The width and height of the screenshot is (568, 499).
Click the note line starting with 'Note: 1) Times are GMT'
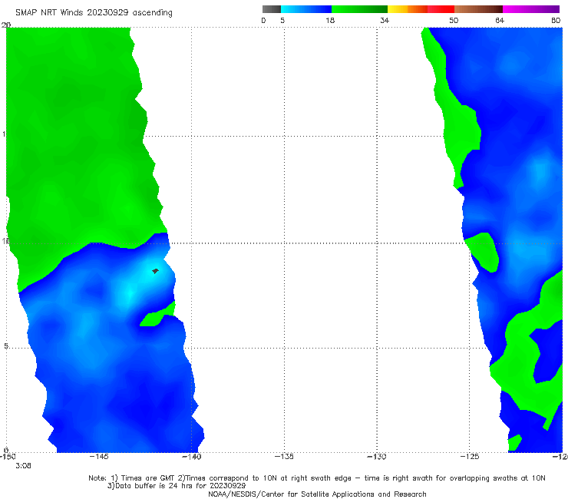pos(317,478)
